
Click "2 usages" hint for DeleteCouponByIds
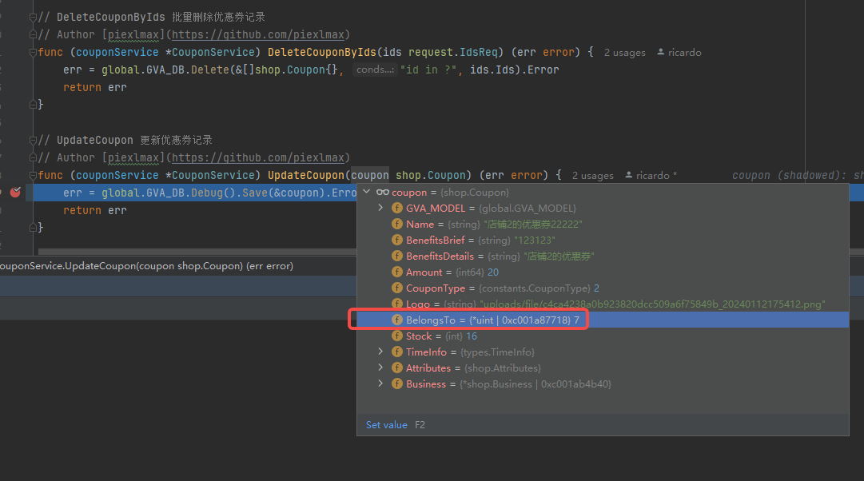pos(624,53)
